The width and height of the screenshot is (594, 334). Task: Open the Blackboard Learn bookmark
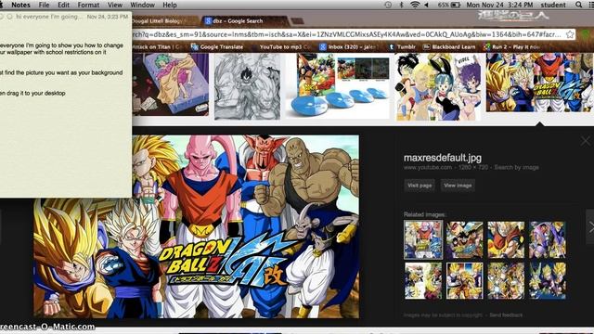point(449,47)
